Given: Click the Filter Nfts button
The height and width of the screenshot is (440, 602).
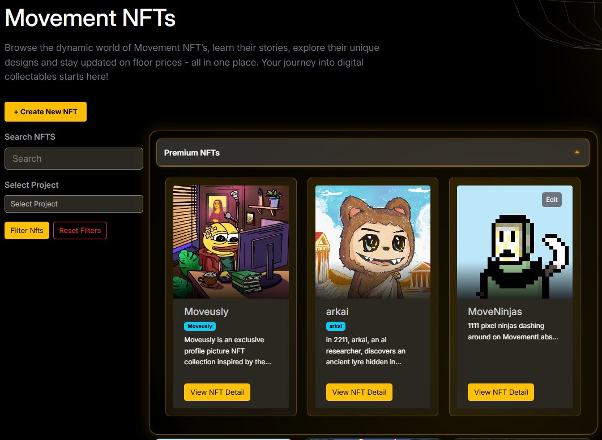Looking at the screenshot, I should coord(27,230).
